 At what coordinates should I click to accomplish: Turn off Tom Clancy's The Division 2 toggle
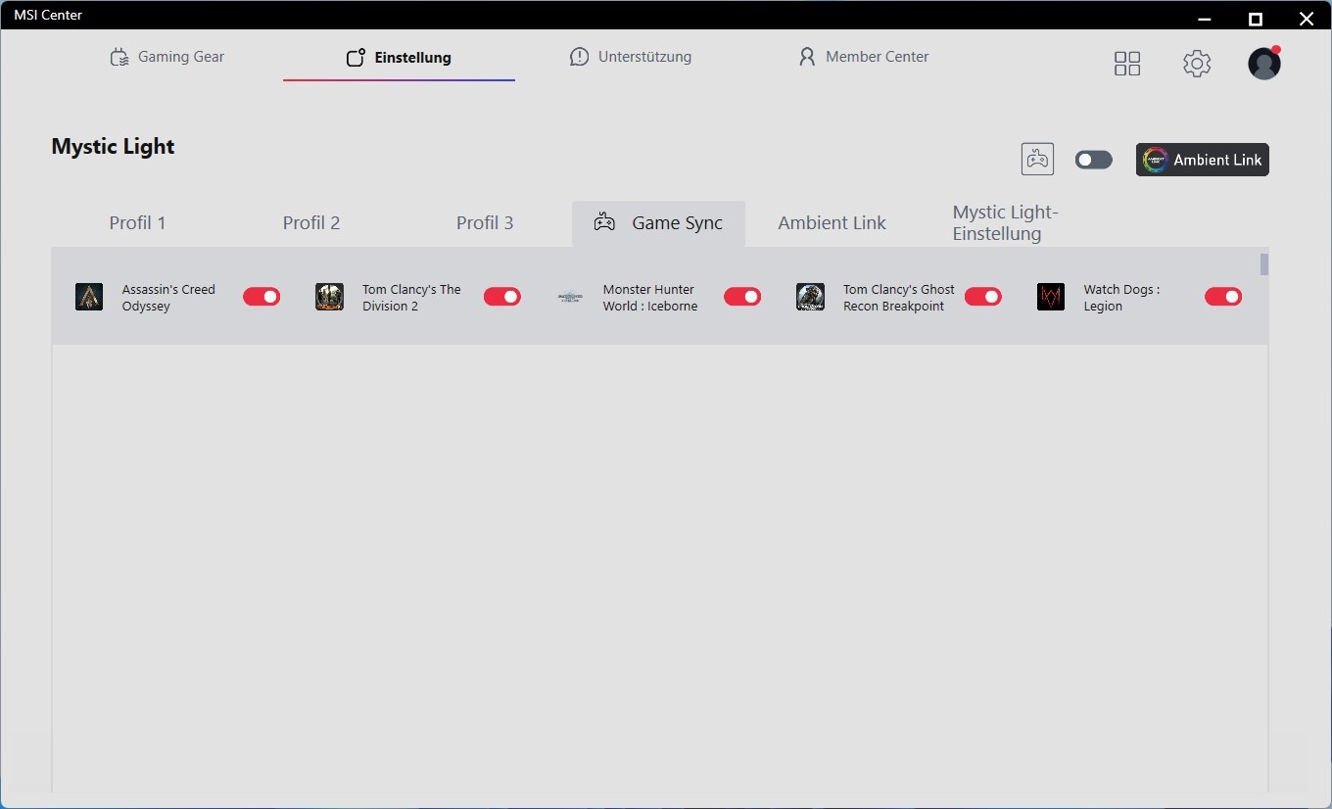(x=502, y=297)
